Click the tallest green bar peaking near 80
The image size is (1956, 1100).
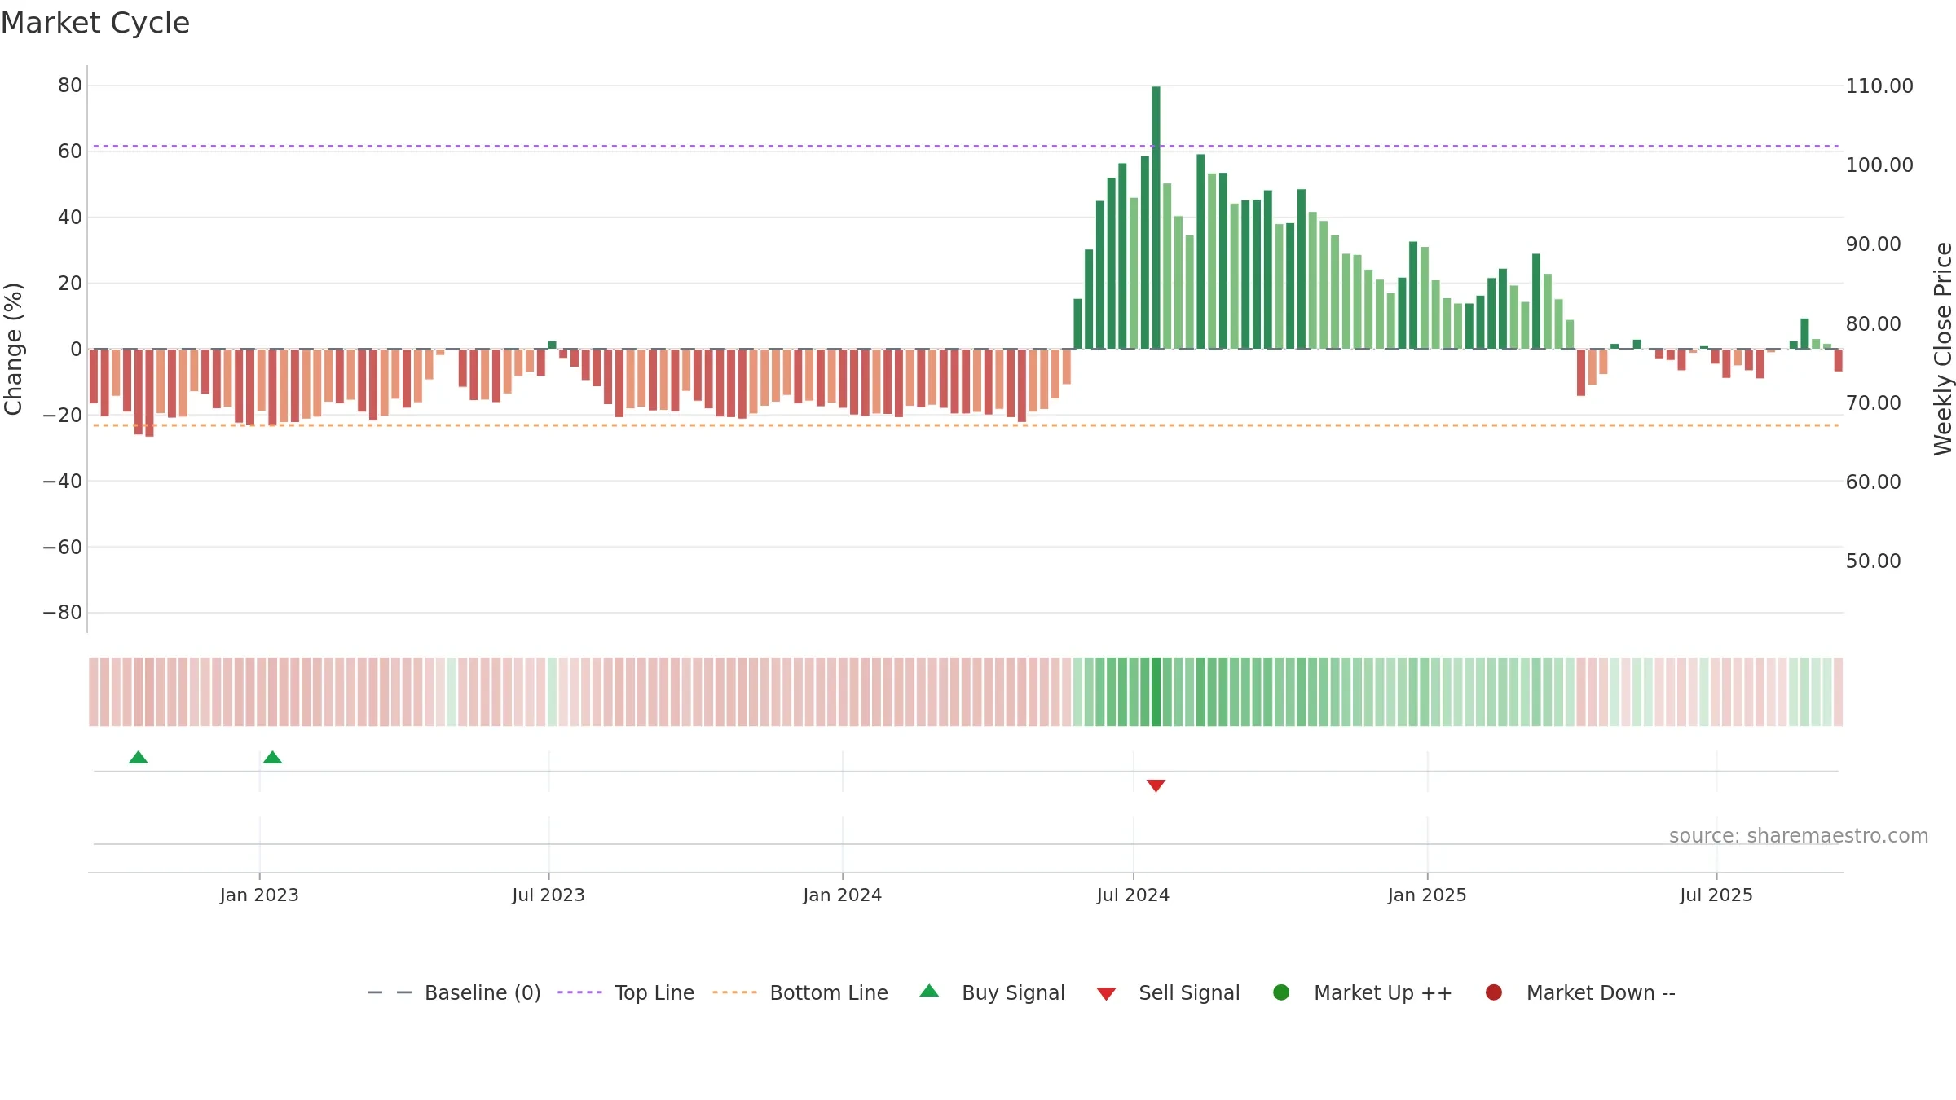[x=1156, y=218]
